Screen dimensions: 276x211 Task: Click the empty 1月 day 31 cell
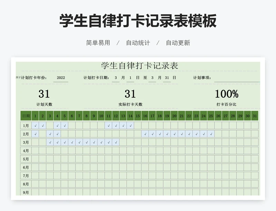[255, 126]
